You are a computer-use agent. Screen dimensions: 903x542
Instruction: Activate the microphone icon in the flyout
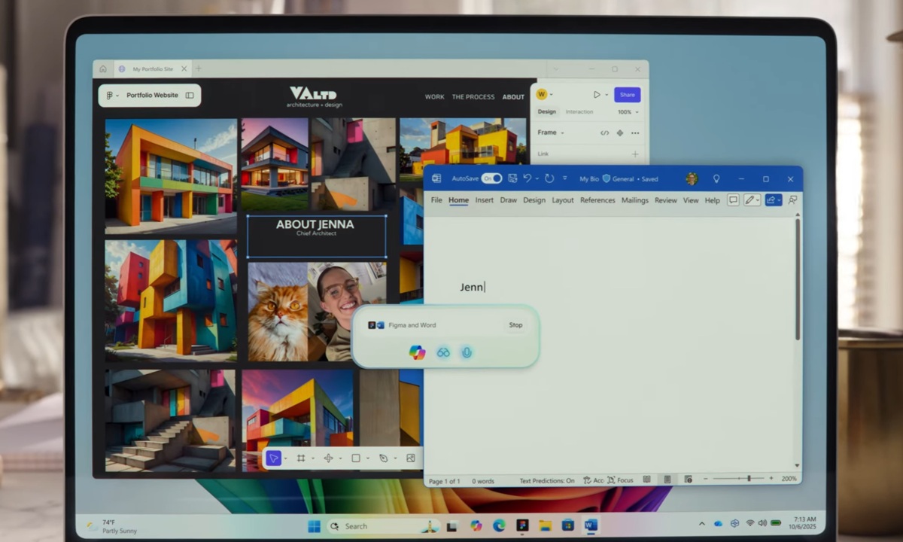point(467,352)
